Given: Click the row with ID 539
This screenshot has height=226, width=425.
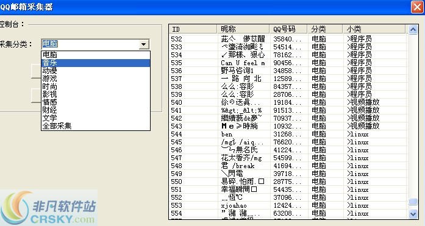Looking at the screenshot, I should point(288,94).
